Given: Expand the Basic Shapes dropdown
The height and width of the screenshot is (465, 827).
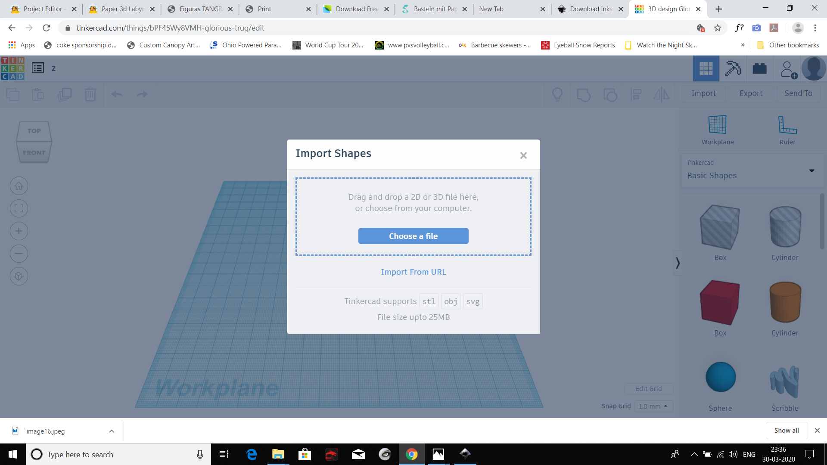Looking at the screenshot, I should coord(811,170).
